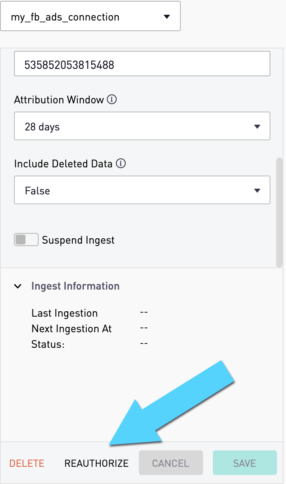Toggle the Suspend Ingest switch

click(x=26, y=240)
